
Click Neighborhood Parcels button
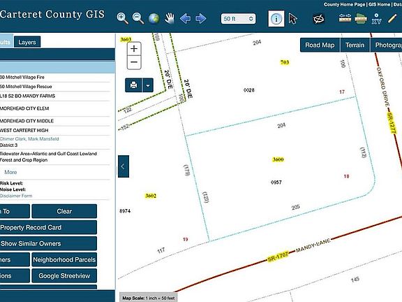[64, 259]
